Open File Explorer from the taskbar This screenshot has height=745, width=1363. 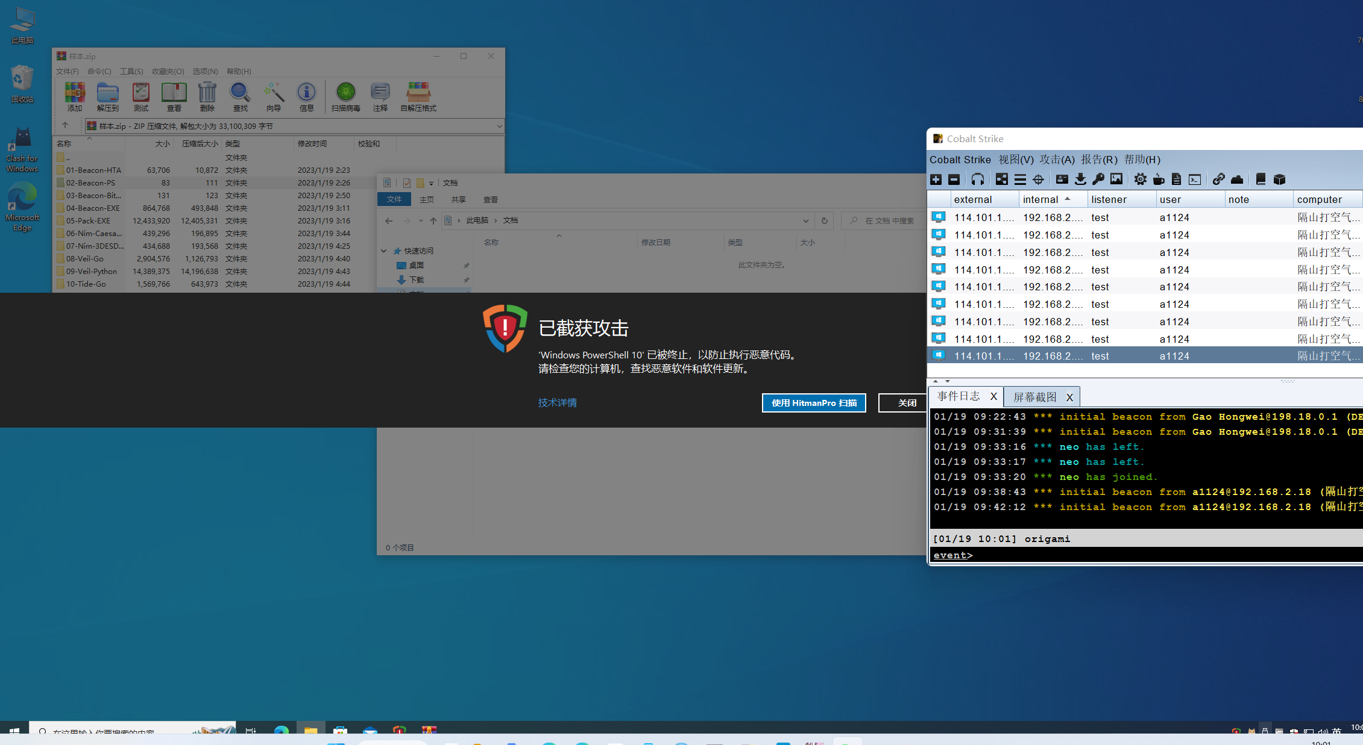tap(310, 731)
